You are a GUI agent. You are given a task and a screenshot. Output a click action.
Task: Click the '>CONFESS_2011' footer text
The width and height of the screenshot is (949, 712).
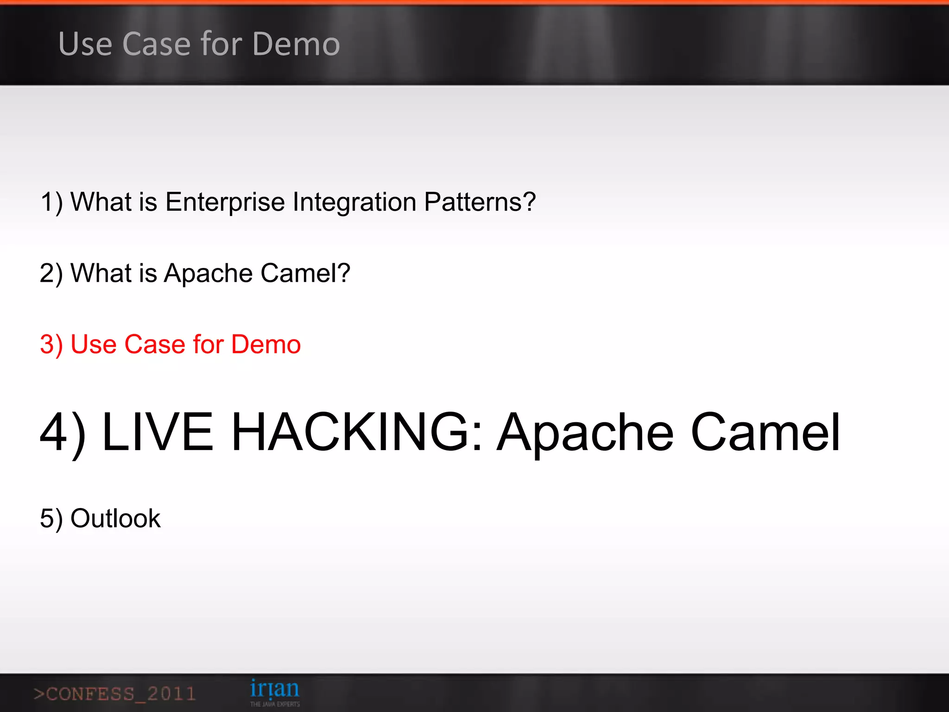click(x=114, y=694)
